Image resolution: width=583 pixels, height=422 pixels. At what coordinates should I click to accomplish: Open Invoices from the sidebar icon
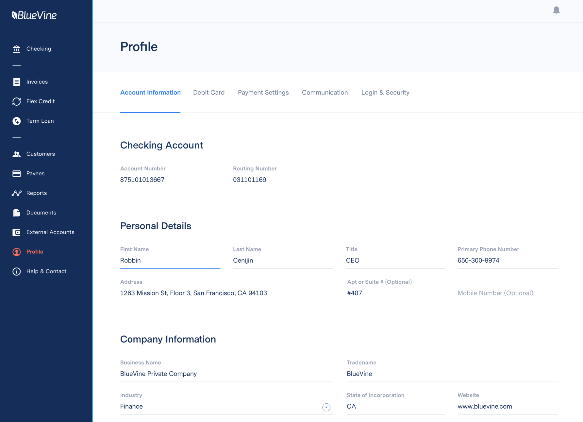pyautogui.click(x=16, y=82)
